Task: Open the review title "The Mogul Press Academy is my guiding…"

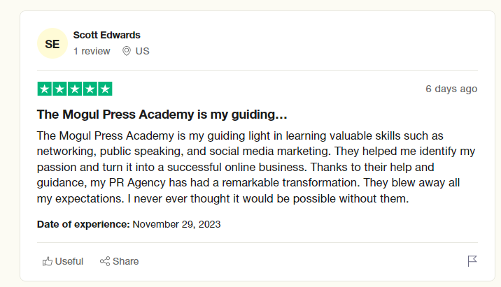Action: 162,115
